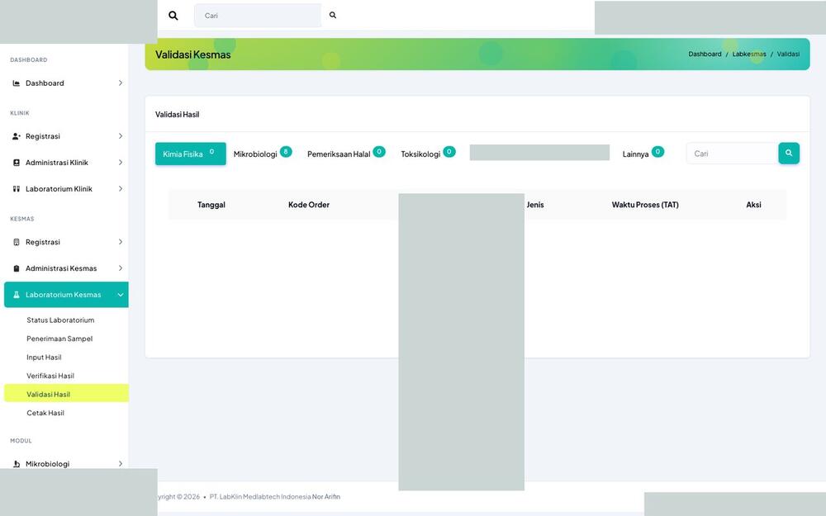Click the Waktu Proses (TAT) header
Image resolution: width=826 pixels, height=516 pixels.
pyautogui.click(x=645, y=205)
